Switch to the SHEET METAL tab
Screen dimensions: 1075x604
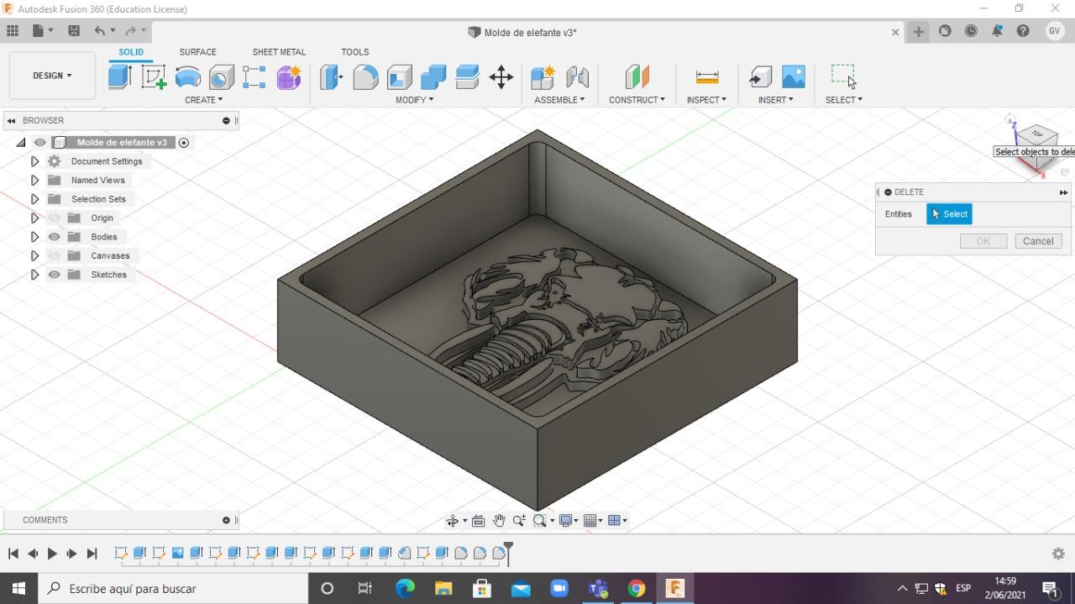tap(279, 52)
